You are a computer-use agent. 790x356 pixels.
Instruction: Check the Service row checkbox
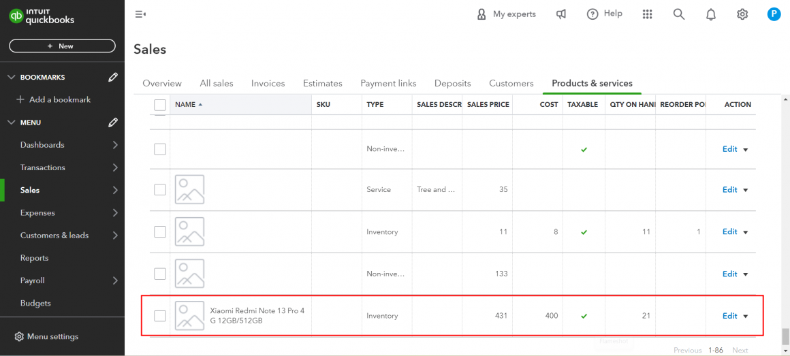(x=160, y=190)
